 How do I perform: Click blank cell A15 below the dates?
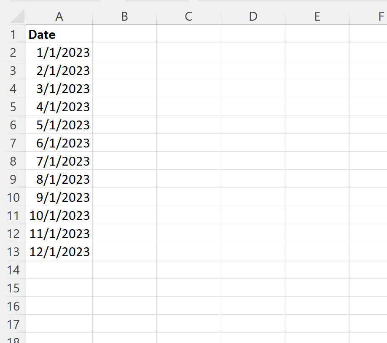pos(59,288)
